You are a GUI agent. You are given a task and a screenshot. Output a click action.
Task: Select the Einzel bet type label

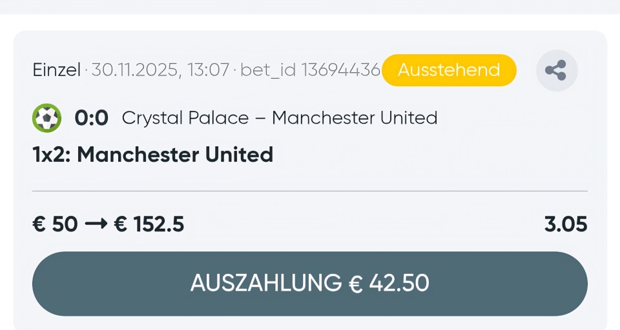(x=56, y=70)
